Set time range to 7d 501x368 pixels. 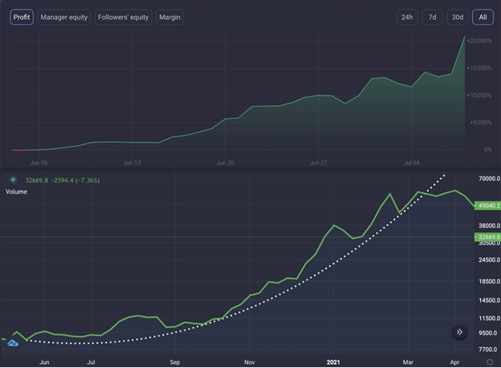click(x=432, y=17)
